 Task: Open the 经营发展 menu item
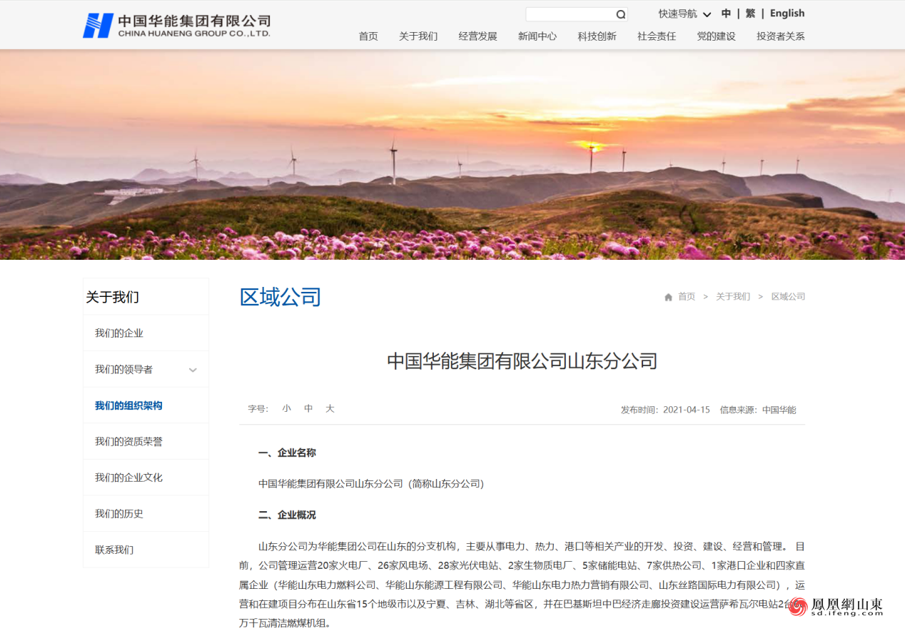[x=477, y=36]
